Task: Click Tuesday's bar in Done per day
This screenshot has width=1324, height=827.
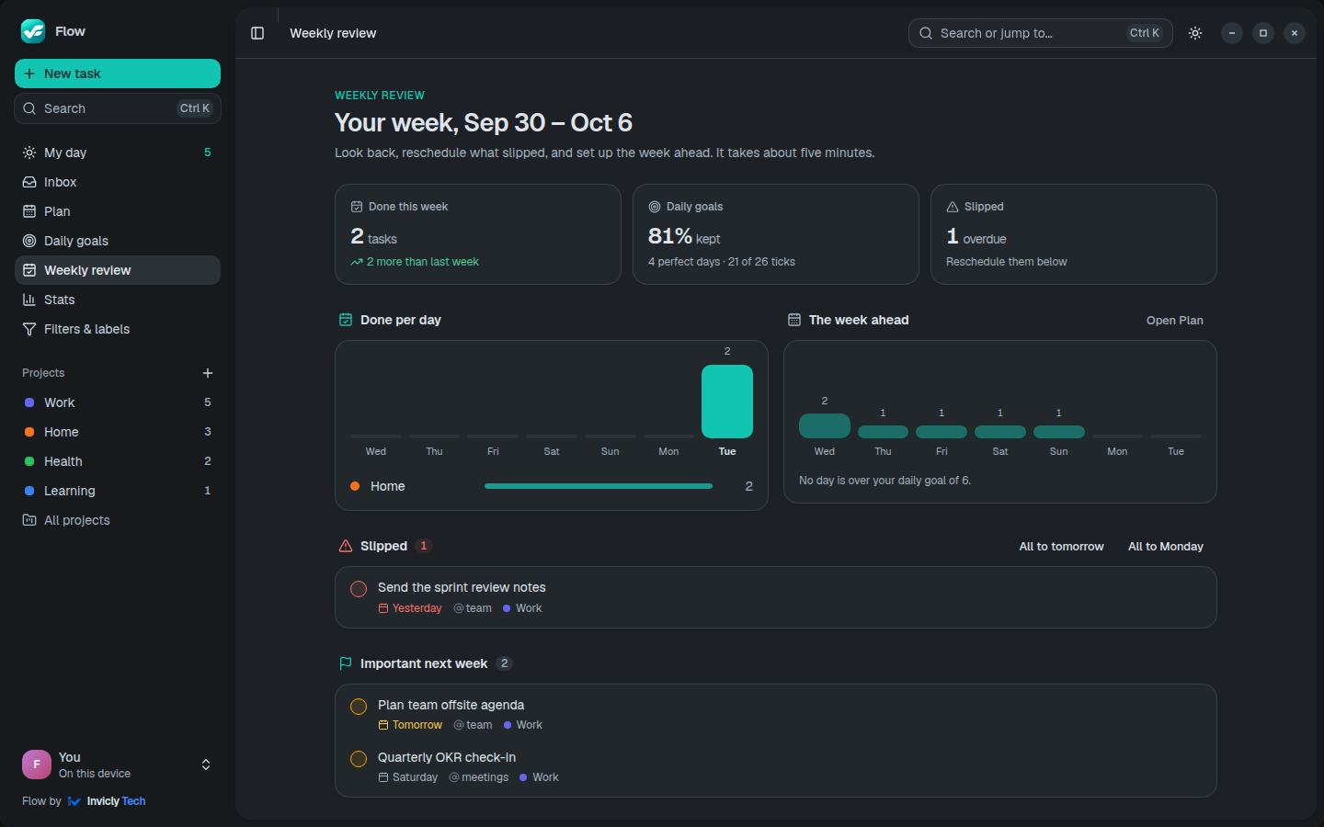Action: click(727, 402)
